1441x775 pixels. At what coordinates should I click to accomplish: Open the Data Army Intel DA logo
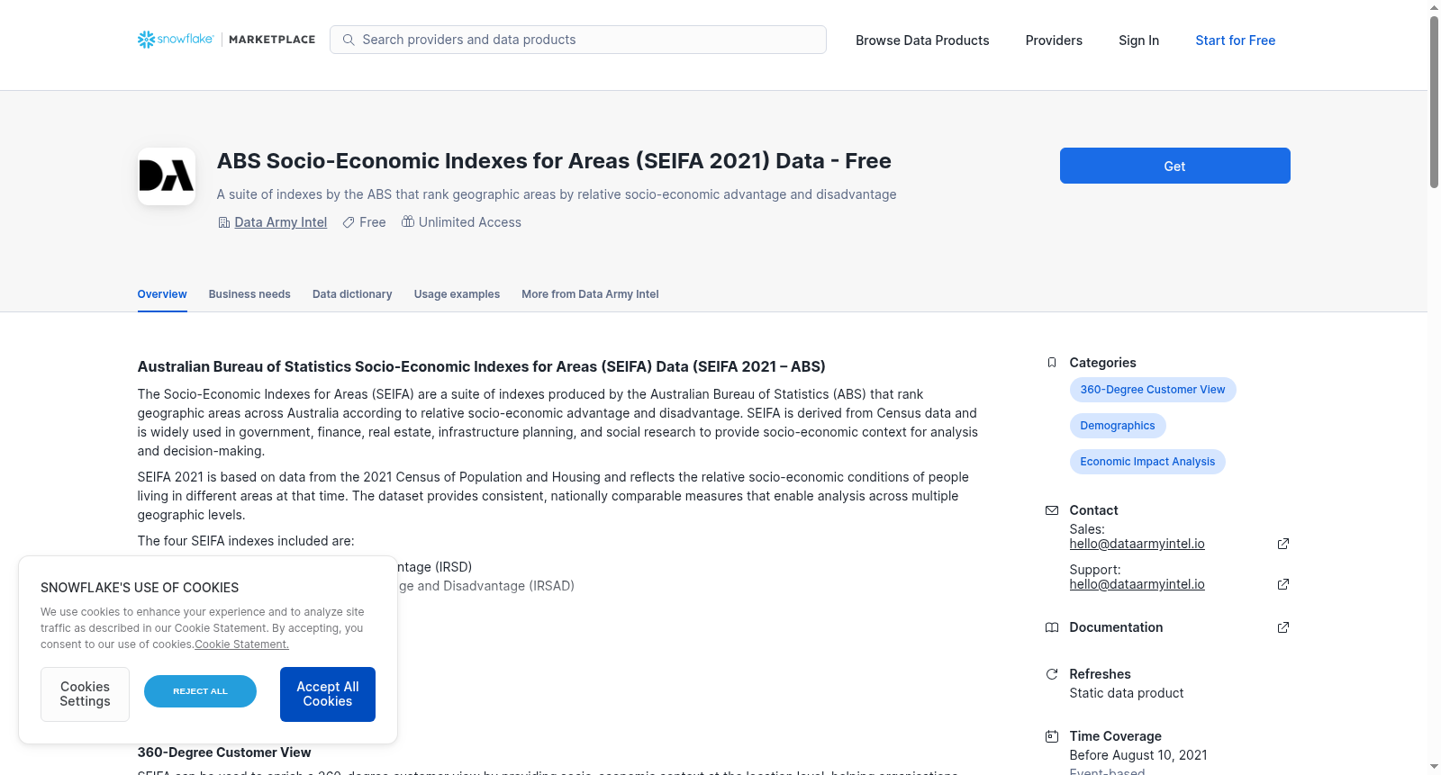pyautogui.click(x=167, y=176)
